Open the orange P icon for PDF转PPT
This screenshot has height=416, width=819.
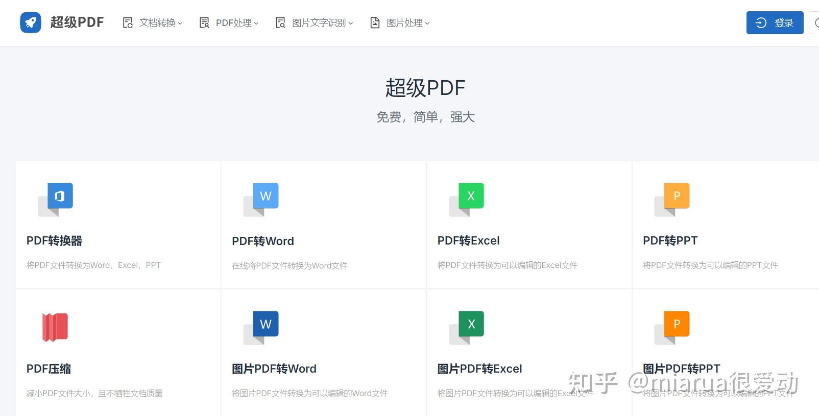[672, 200]
